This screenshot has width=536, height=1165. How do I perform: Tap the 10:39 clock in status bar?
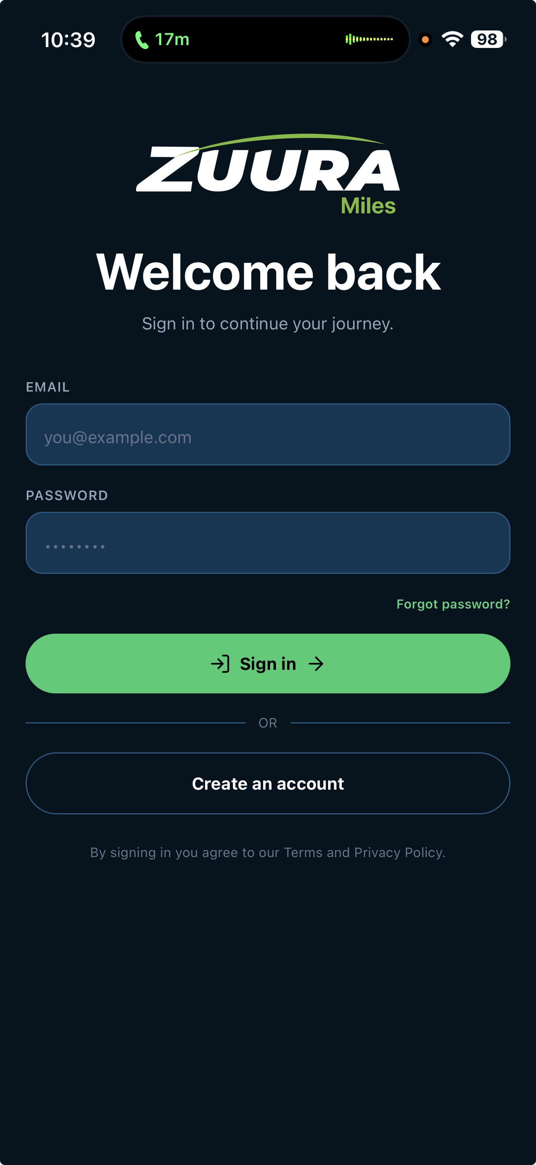click(x=68, y=40)
